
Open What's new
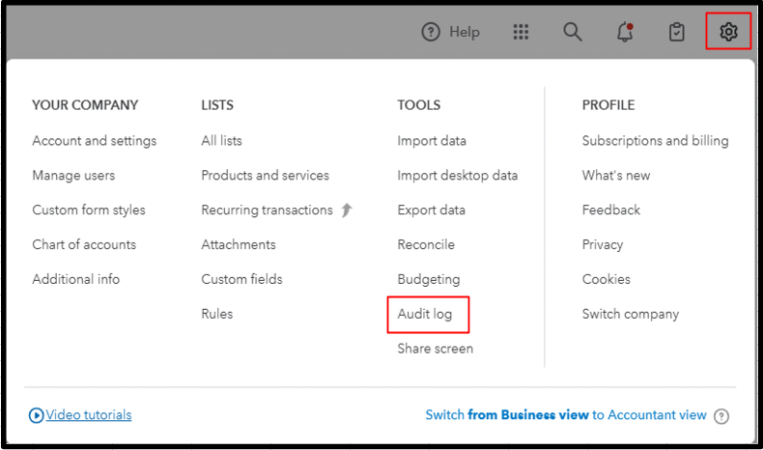[616, 175]
